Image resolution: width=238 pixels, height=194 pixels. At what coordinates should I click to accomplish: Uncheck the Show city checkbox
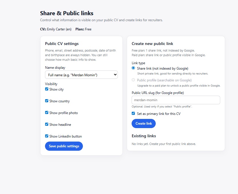point(47,89)
